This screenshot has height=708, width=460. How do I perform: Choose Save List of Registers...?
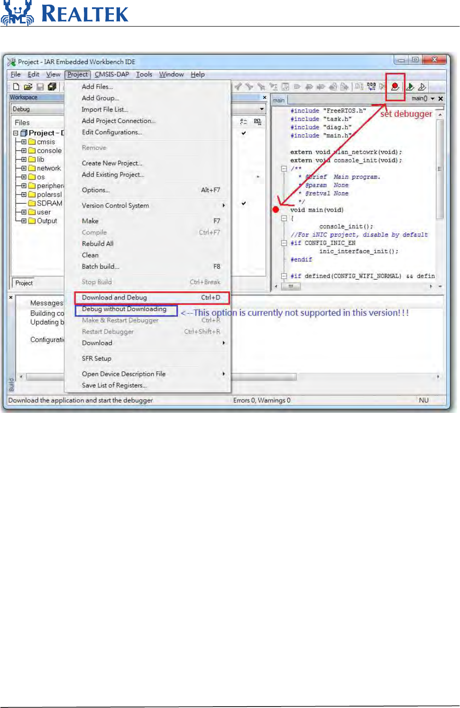[147, 385]
